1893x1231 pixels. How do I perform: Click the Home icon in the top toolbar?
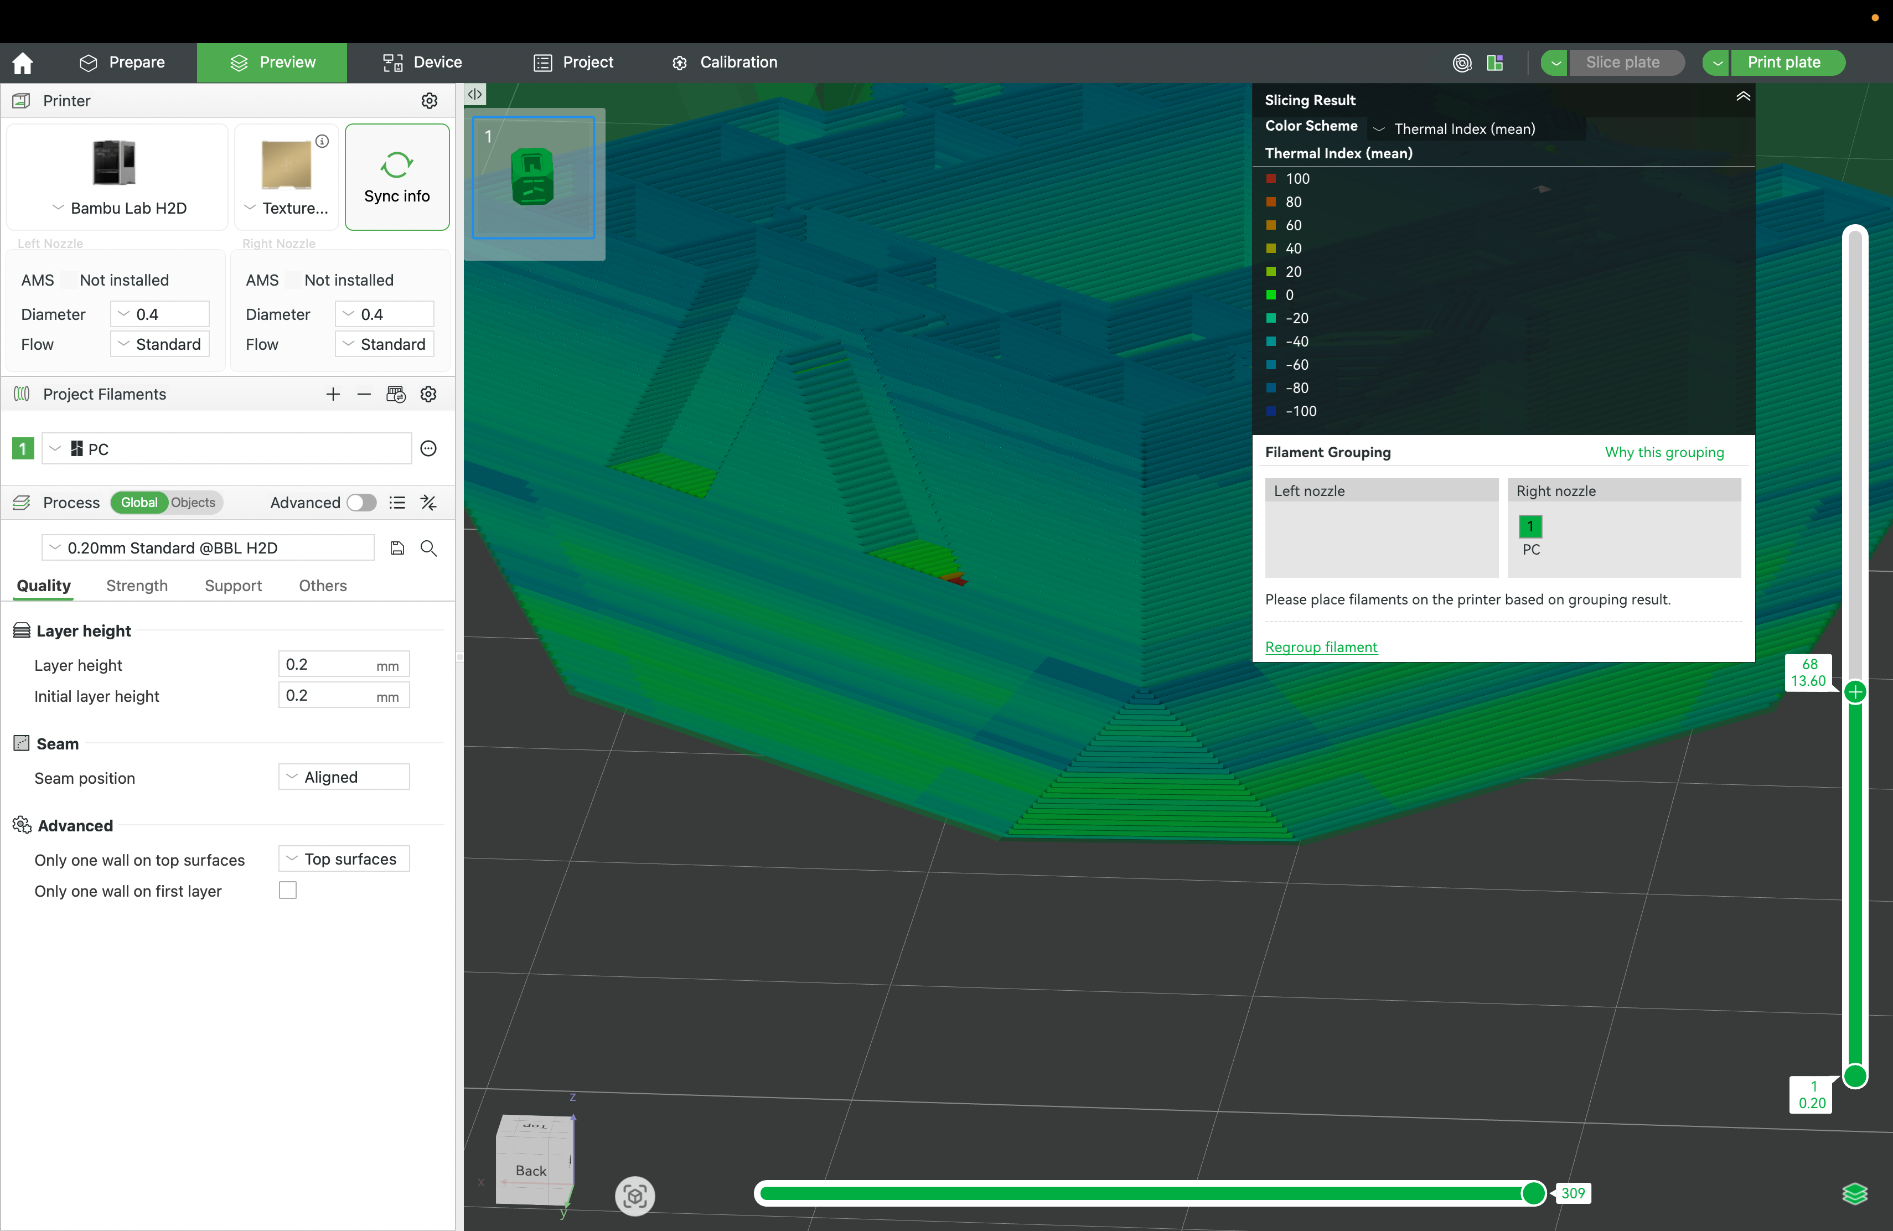pyautogui.click(x=22, y=62)
